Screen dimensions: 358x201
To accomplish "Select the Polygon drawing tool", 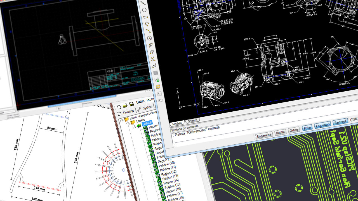I will click(144, 10).
